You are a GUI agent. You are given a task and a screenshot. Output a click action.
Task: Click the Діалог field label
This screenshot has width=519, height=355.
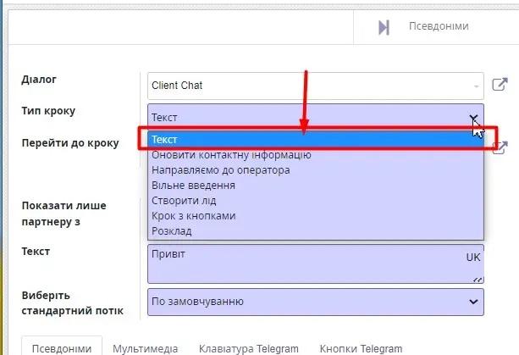click(39, 80)
